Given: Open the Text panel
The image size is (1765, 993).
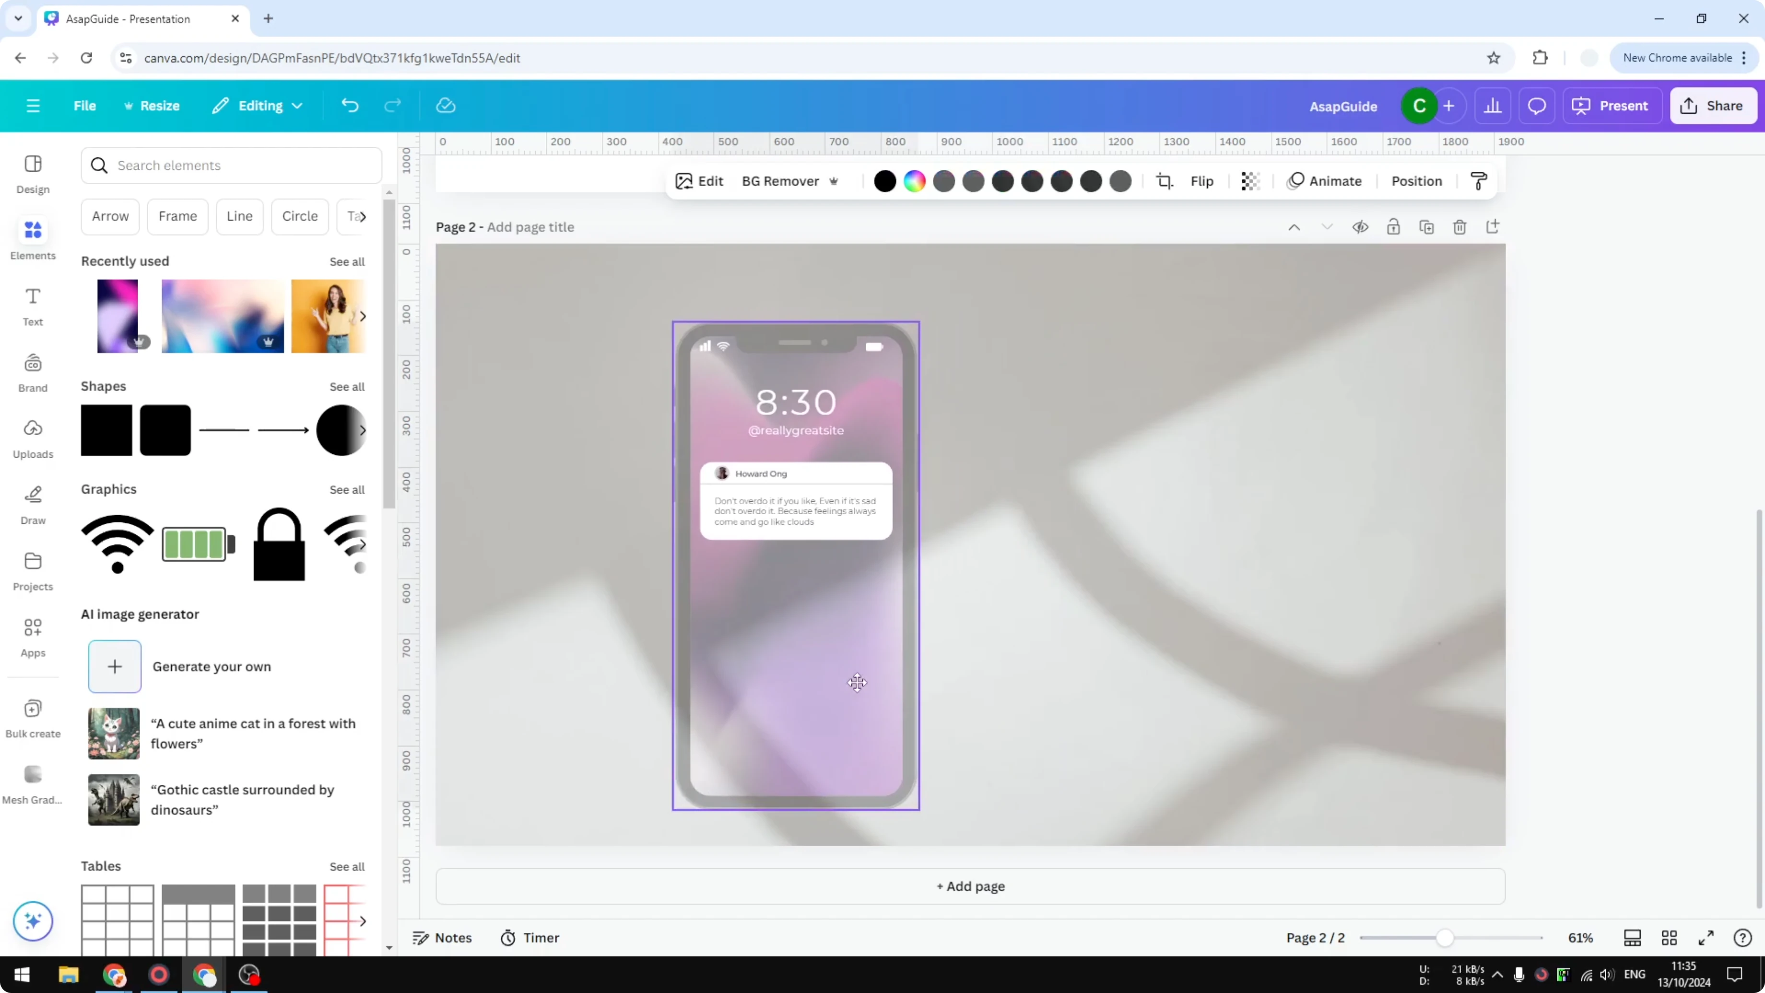Looking at the screenshot, I should (x=33, y=307).
